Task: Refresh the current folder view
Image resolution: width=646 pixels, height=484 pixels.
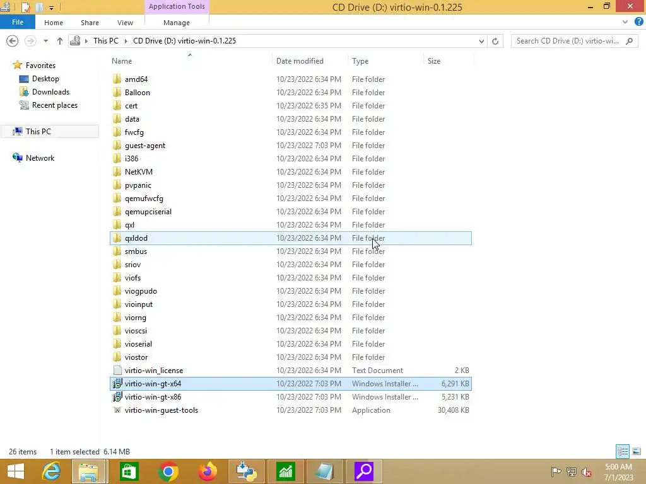Action: tap(495, 41)
